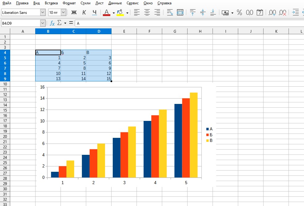This screenshot has width=304, height=206.
Task: Open the Файл menu
Action: (x=6, y=3)
